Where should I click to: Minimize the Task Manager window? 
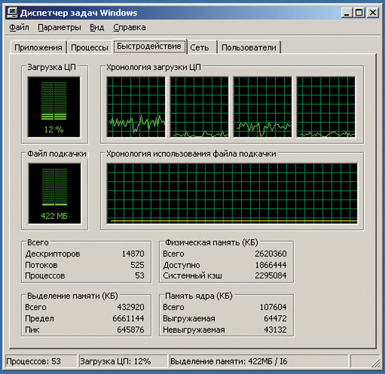[x=346, y=13]
